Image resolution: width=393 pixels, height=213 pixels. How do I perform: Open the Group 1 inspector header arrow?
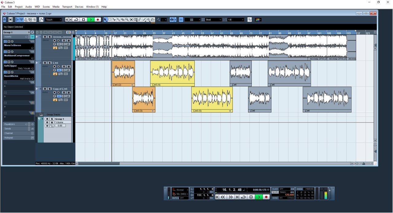tap(29, 32)
